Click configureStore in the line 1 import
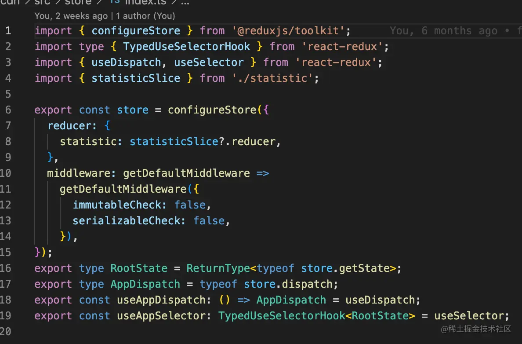522x344 pixels. pyautogui.click(x=136, y=31)
